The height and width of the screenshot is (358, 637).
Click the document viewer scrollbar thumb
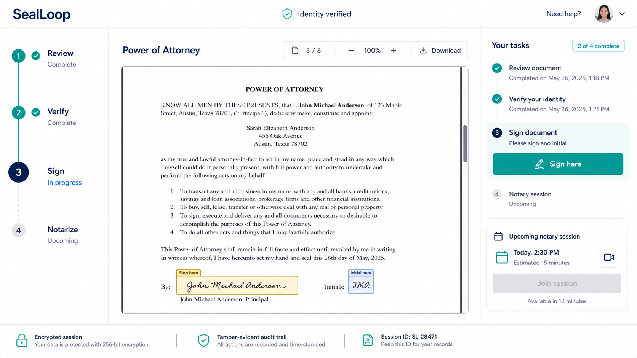coord(465,143)
